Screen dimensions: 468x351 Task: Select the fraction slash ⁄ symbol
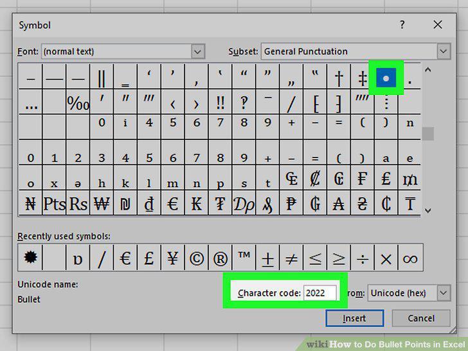(291, 102)
